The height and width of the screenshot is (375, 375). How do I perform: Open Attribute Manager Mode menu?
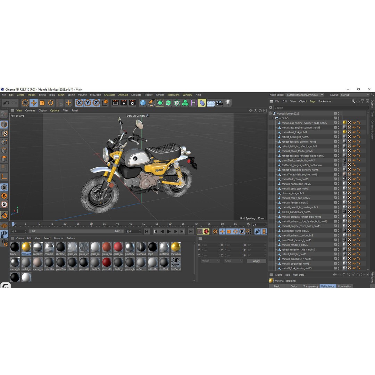278,275
